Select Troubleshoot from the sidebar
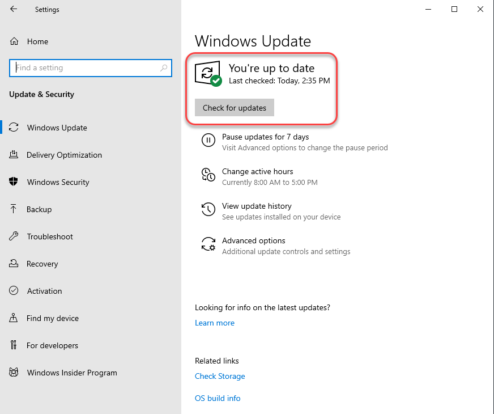 [x=50, y=236]
